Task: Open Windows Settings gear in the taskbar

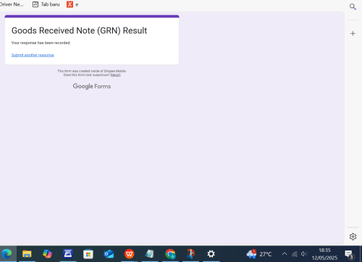Action: pos(211,254)
